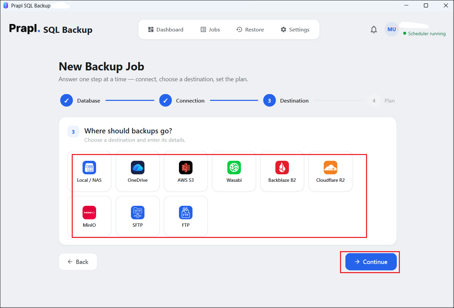Select Cloudflare R2 as destination
This screenshot has height=308, width=454.
click(331, 171)
